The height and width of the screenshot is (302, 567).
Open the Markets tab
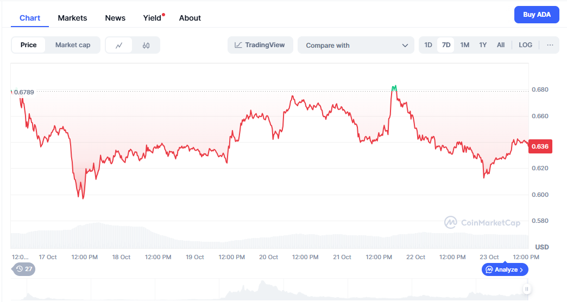click(72, 18)
